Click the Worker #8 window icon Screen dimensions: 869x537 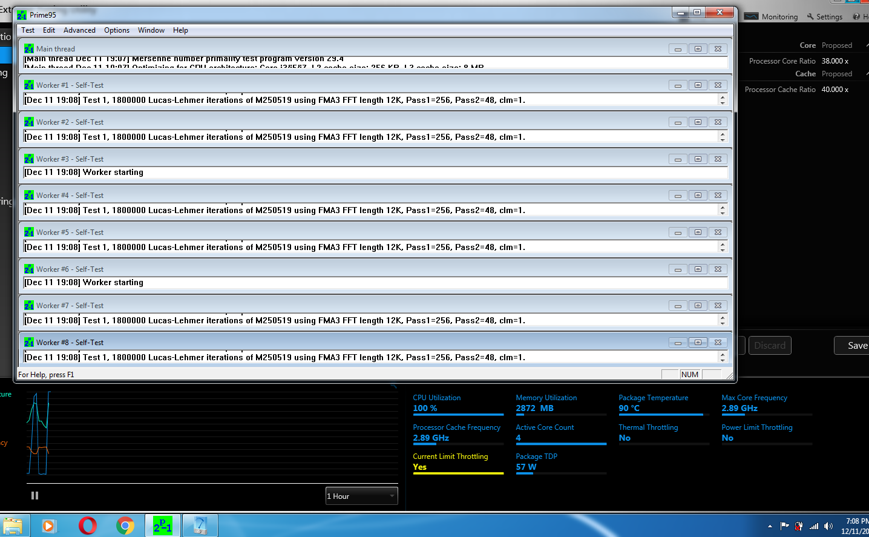tap(29, 342)
